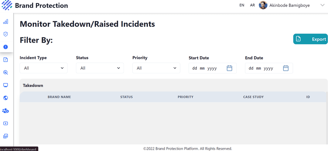Screen dimensions: 328x151
Task: Click the magnifier search sidebar icon
Action: pyautogui.click(x=5, y=72)
